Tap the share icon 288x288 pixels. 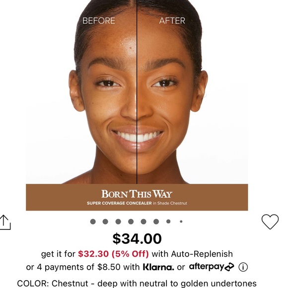[5, 222]
